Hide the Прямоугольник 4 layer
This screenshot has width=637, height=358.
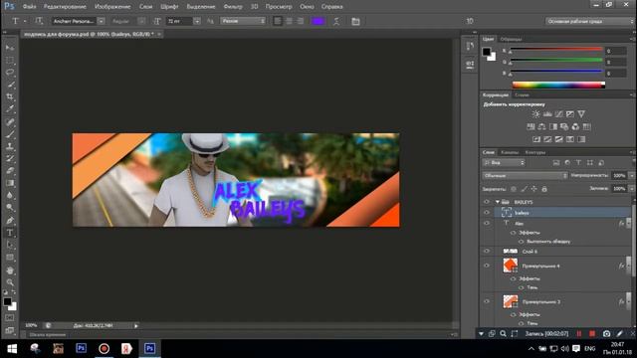[487, 266]
